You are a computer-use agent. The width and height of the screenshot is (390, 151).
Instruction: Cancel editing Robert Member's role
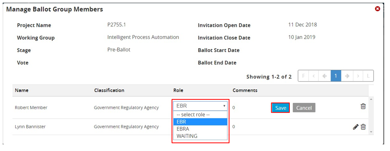304,108
